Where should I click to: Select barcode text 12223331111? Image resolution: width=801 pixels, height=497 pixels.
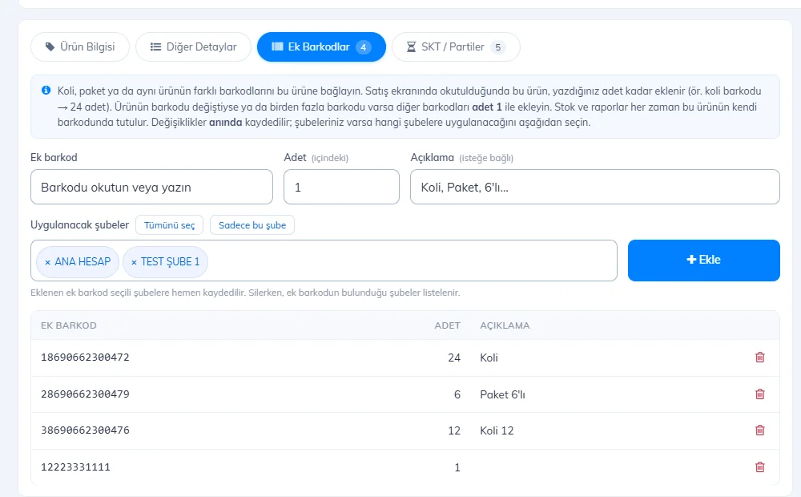click(x=75, y=467)
